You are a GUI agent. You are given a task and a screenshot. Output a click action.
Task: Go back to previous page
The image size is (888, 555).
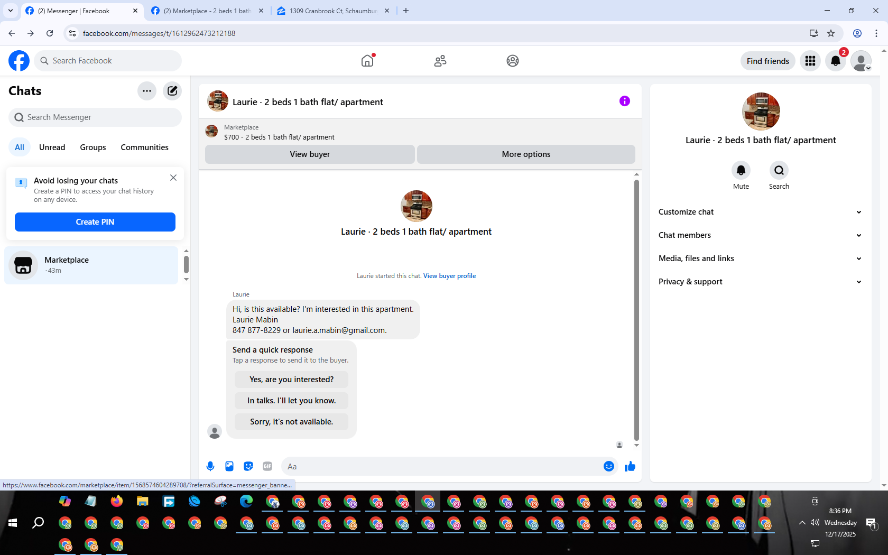click(12, 33)
